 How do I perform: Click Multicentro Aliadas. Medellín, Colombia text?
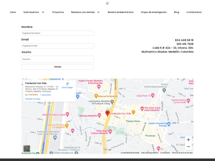[x=167, y=52]
